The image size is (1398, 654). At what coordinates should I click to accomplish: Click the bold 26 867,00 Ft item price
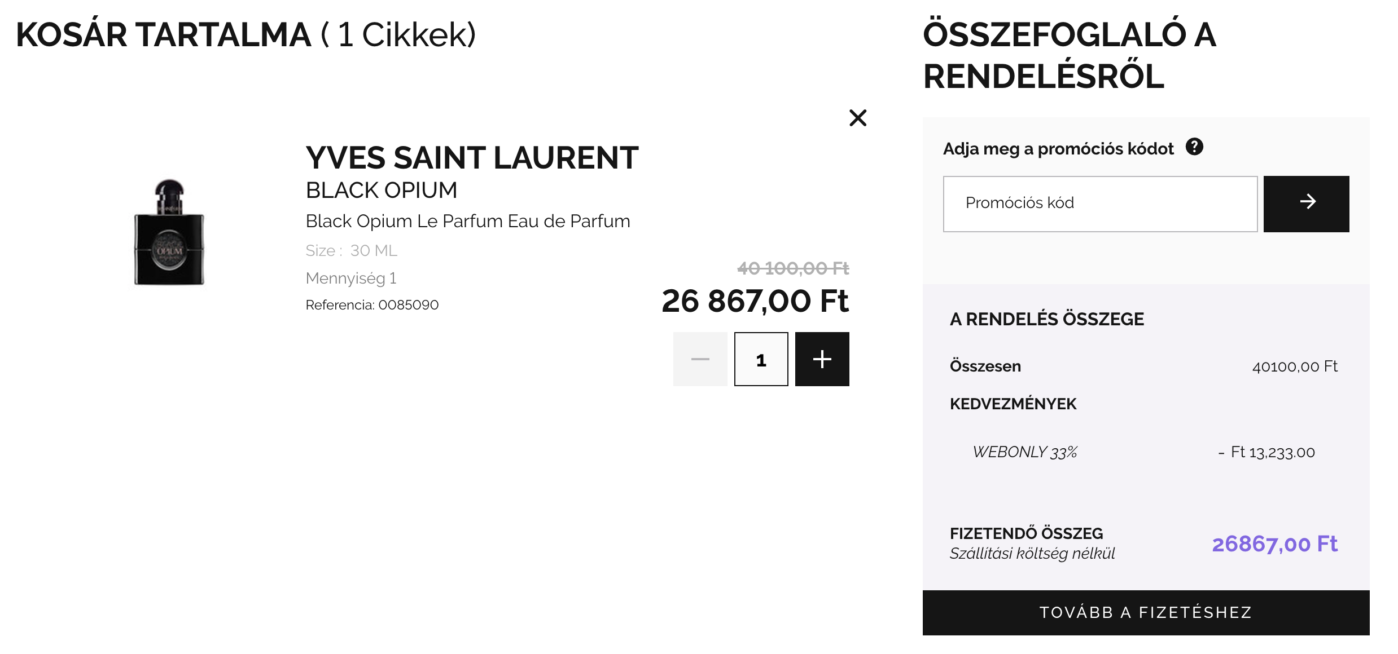(x=755, y=301)
